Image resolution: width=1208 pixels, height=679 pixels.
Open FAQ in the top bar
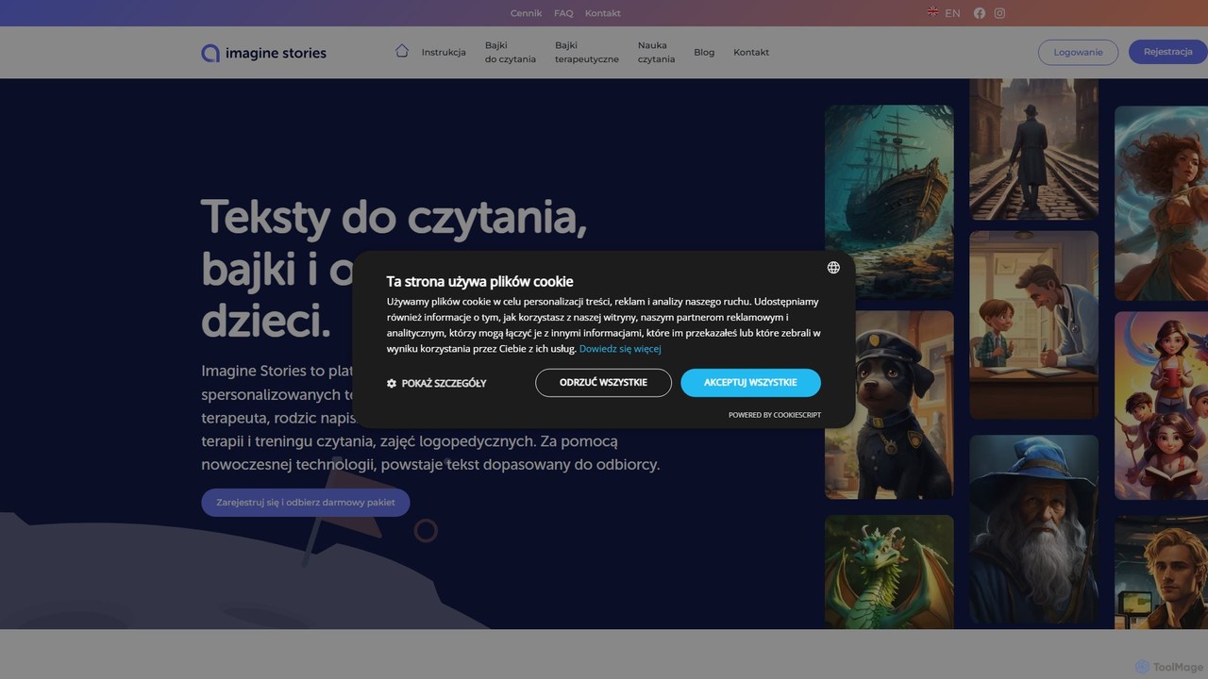(x=563, y=13)
